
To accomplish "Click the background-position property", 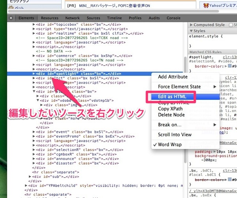I will (216, 156).
